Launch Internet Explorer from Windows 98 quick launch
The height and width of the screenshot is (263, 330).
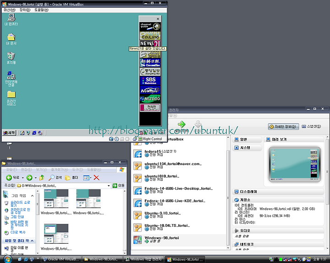pyautogui.click(x=34, y=133)
